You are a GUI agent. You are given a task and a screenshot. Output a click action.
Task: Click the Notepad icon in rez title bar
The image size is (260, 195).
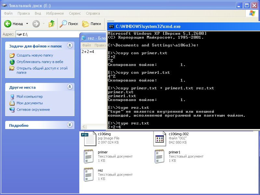(x=84, y=38)
